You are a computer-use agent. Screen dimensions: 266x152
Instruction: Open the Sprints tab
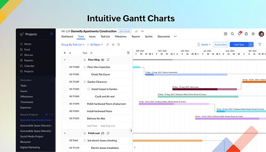coord(149,36)
